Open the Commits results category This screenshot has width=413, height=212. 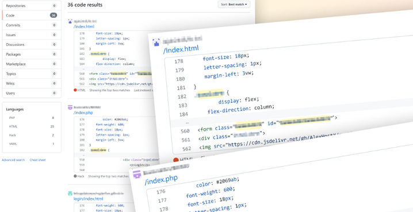[x=32, y=25]
